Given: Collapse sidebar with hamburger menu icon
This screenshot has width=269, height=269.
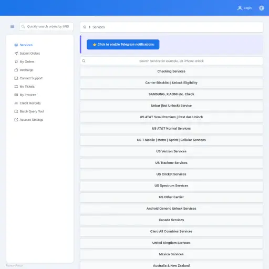Looking at the screenshot, I should point(12,26).
